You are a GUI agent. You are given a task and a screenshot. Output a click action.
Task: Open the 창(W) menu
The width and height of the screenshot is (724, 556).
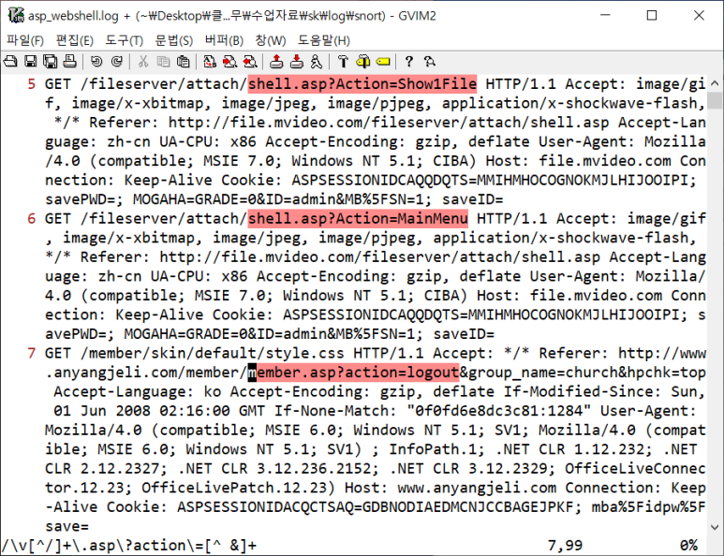tap(271, 40)
